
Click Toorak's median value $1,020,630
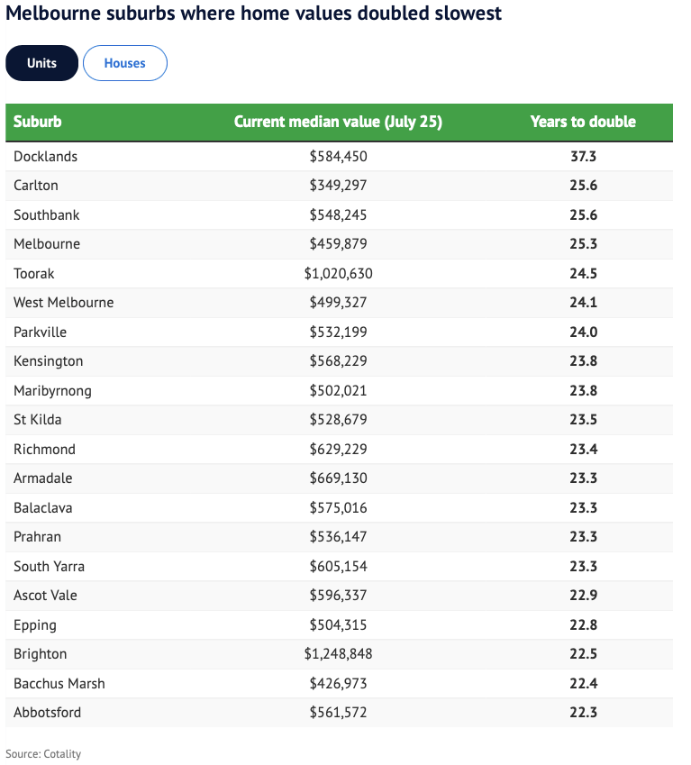coord(338,274)
